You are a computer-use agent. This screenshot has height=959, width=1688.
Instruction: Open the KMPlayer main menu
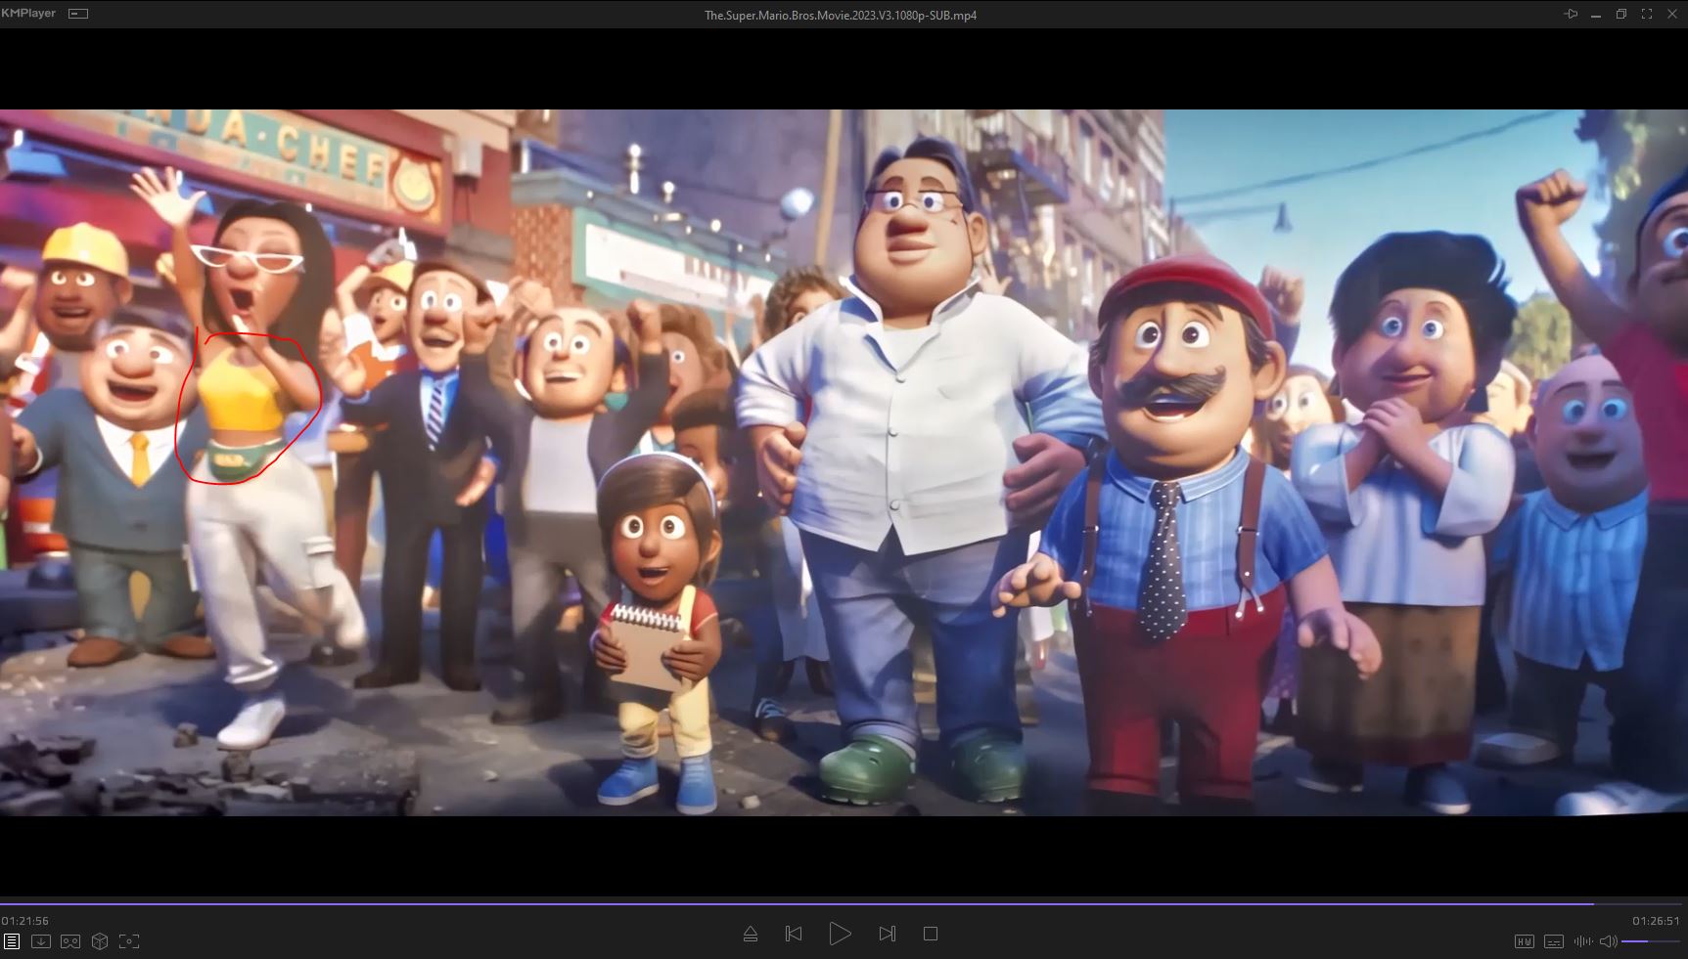pos(28,14)
